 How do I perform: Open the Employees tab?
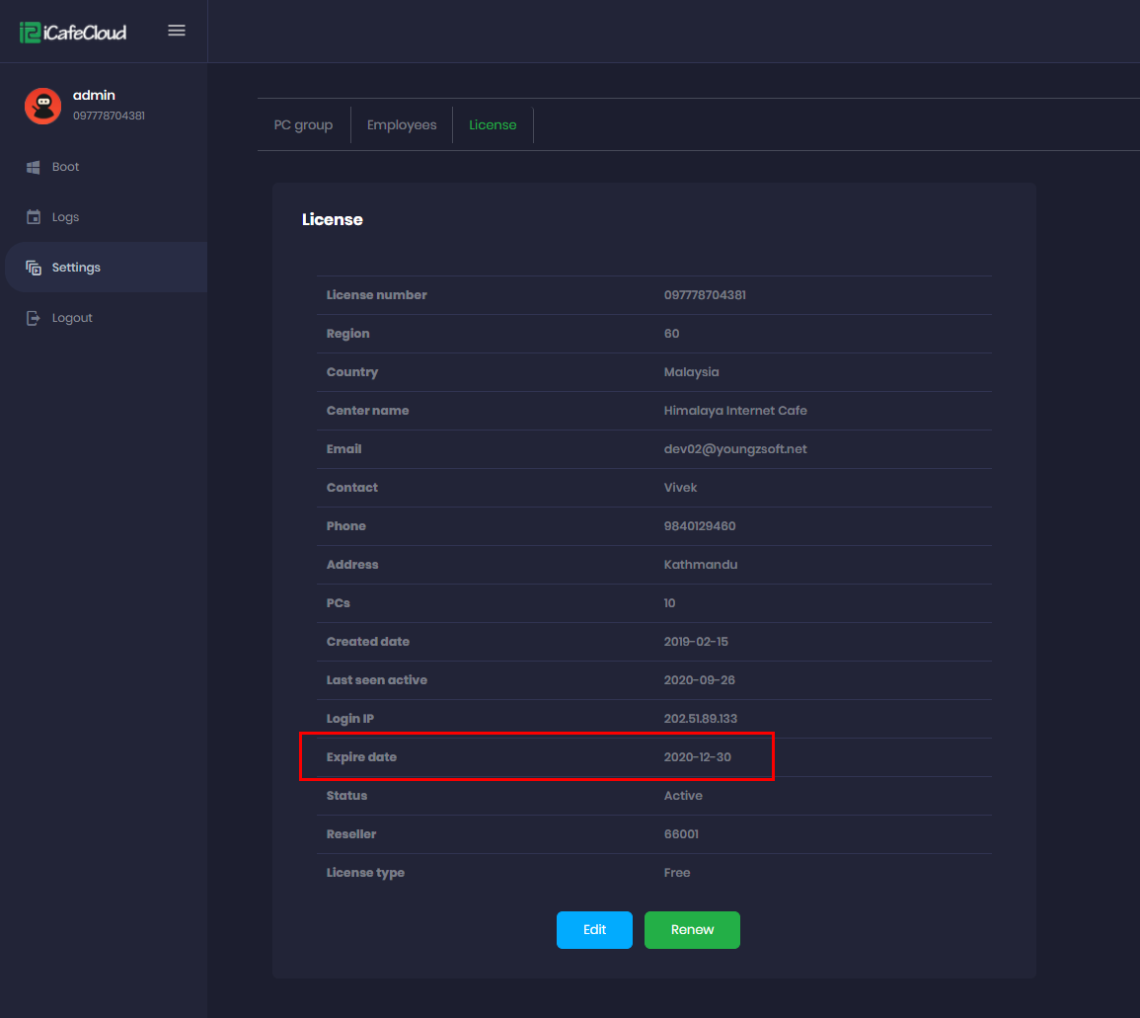pyautogui.click(x=402, y=124)
